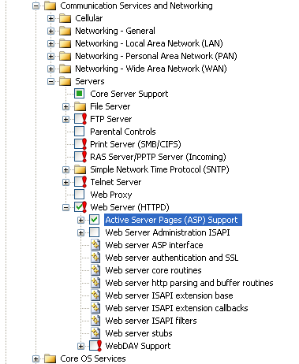Select the 'Web server core routines' label
The width and height of the screenshot is (299, 364).
(153, 270)
